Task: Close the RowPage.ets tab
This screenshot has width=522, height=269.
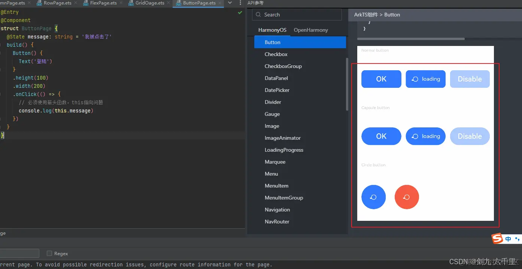Action: [x=75, y=3]
